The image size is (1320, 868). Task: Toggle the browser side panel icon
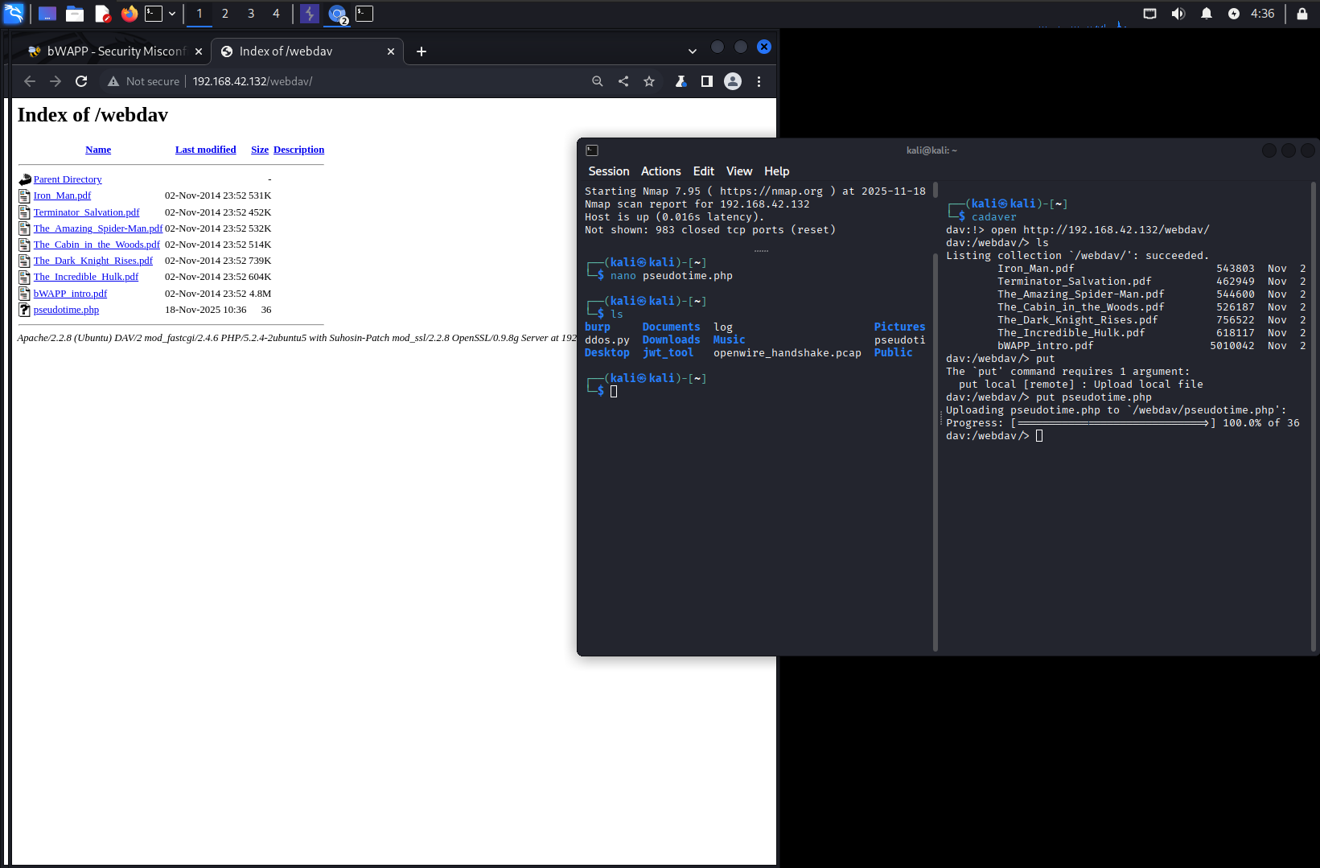707,81
